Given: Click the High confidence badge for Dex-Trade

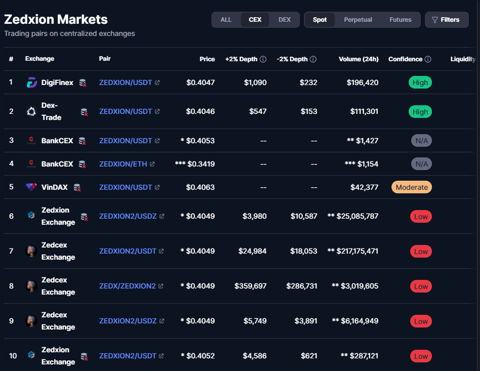Looking at the screenshot, I should click(420, 112).
